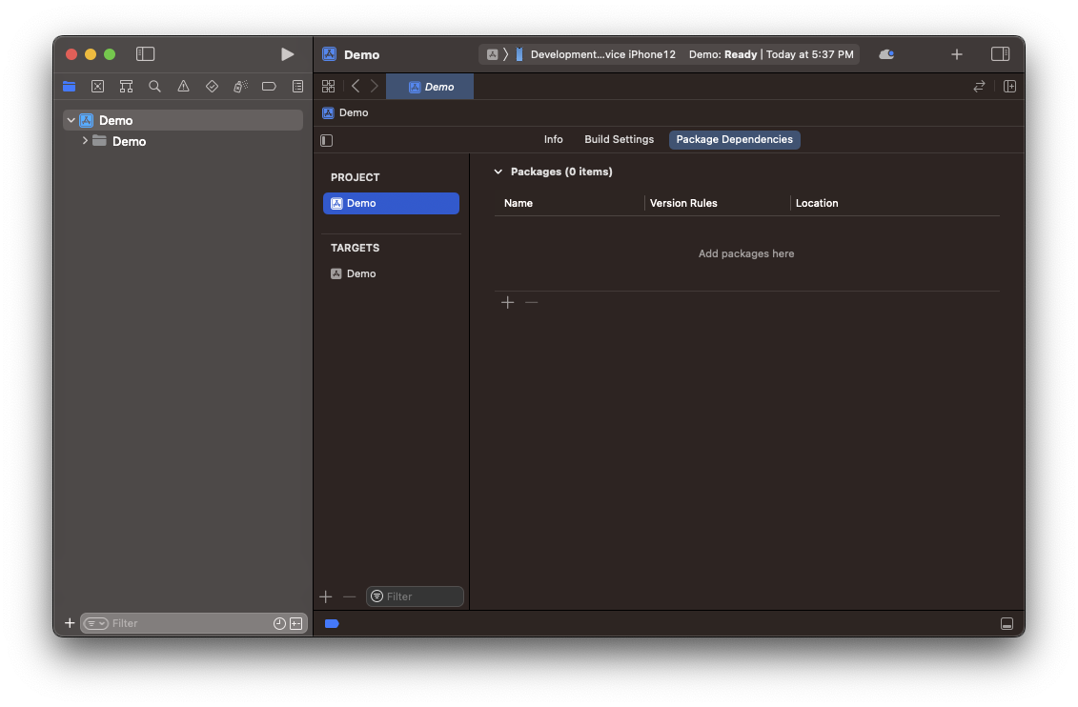Screen dimensions: 1078x707
Task: Show the Source Control navigator
Action: [97, 87]
